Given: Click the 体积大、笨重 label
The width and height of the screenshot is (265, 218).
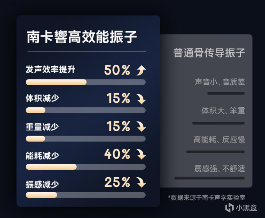Looking at the screenshot, I should (x=223, y=111).
